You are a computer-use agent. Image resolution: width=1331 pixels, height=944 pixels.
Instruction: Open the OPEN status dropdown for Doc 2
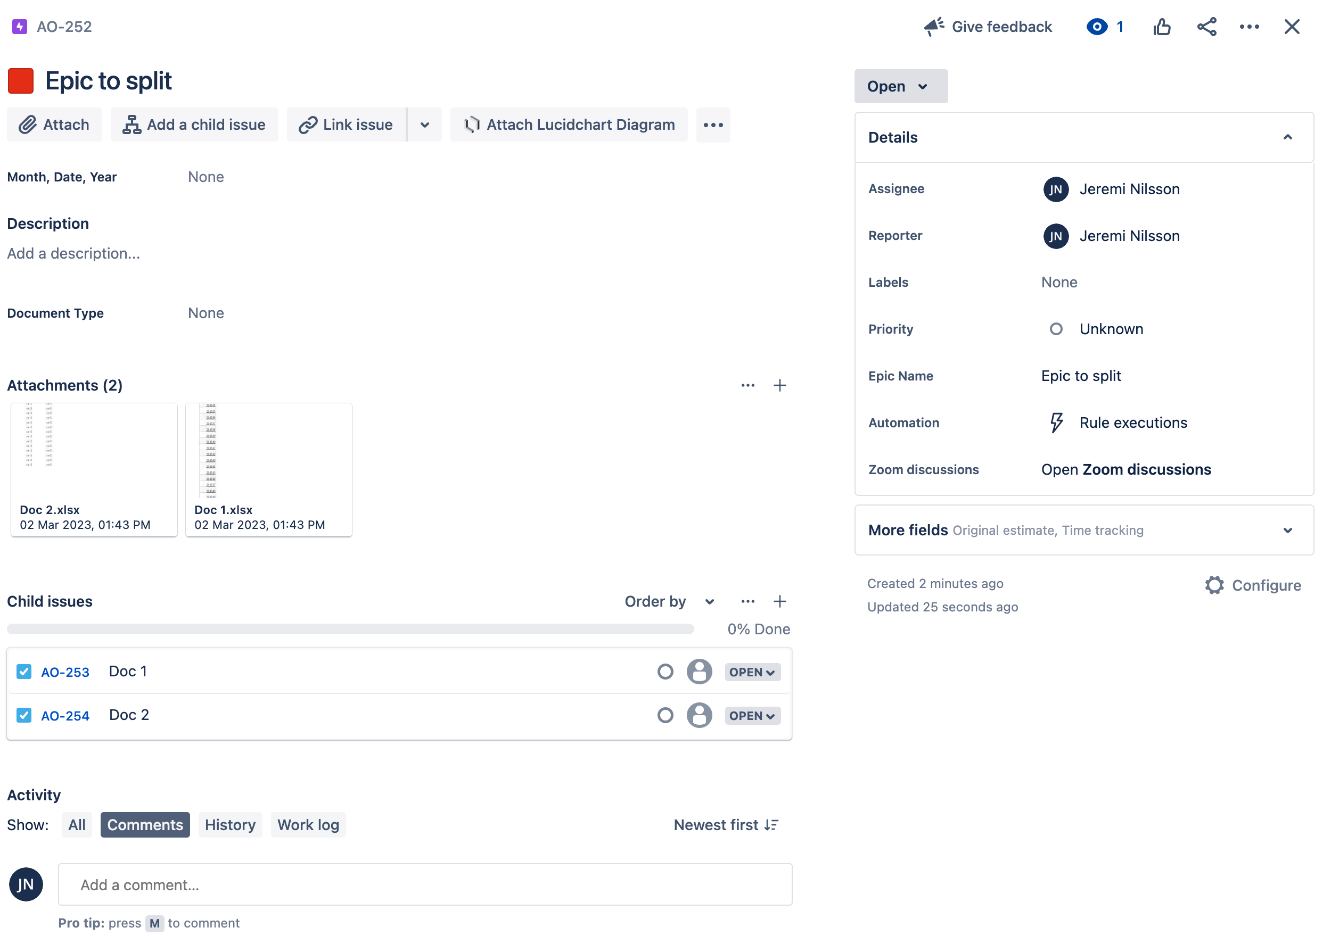[752, 716]
